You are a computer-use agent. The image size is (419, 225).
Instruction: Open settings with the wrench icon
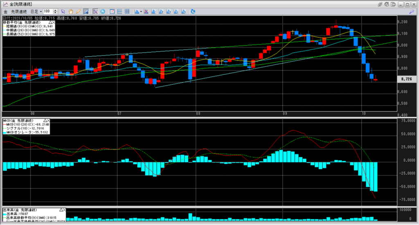point(411,11)
